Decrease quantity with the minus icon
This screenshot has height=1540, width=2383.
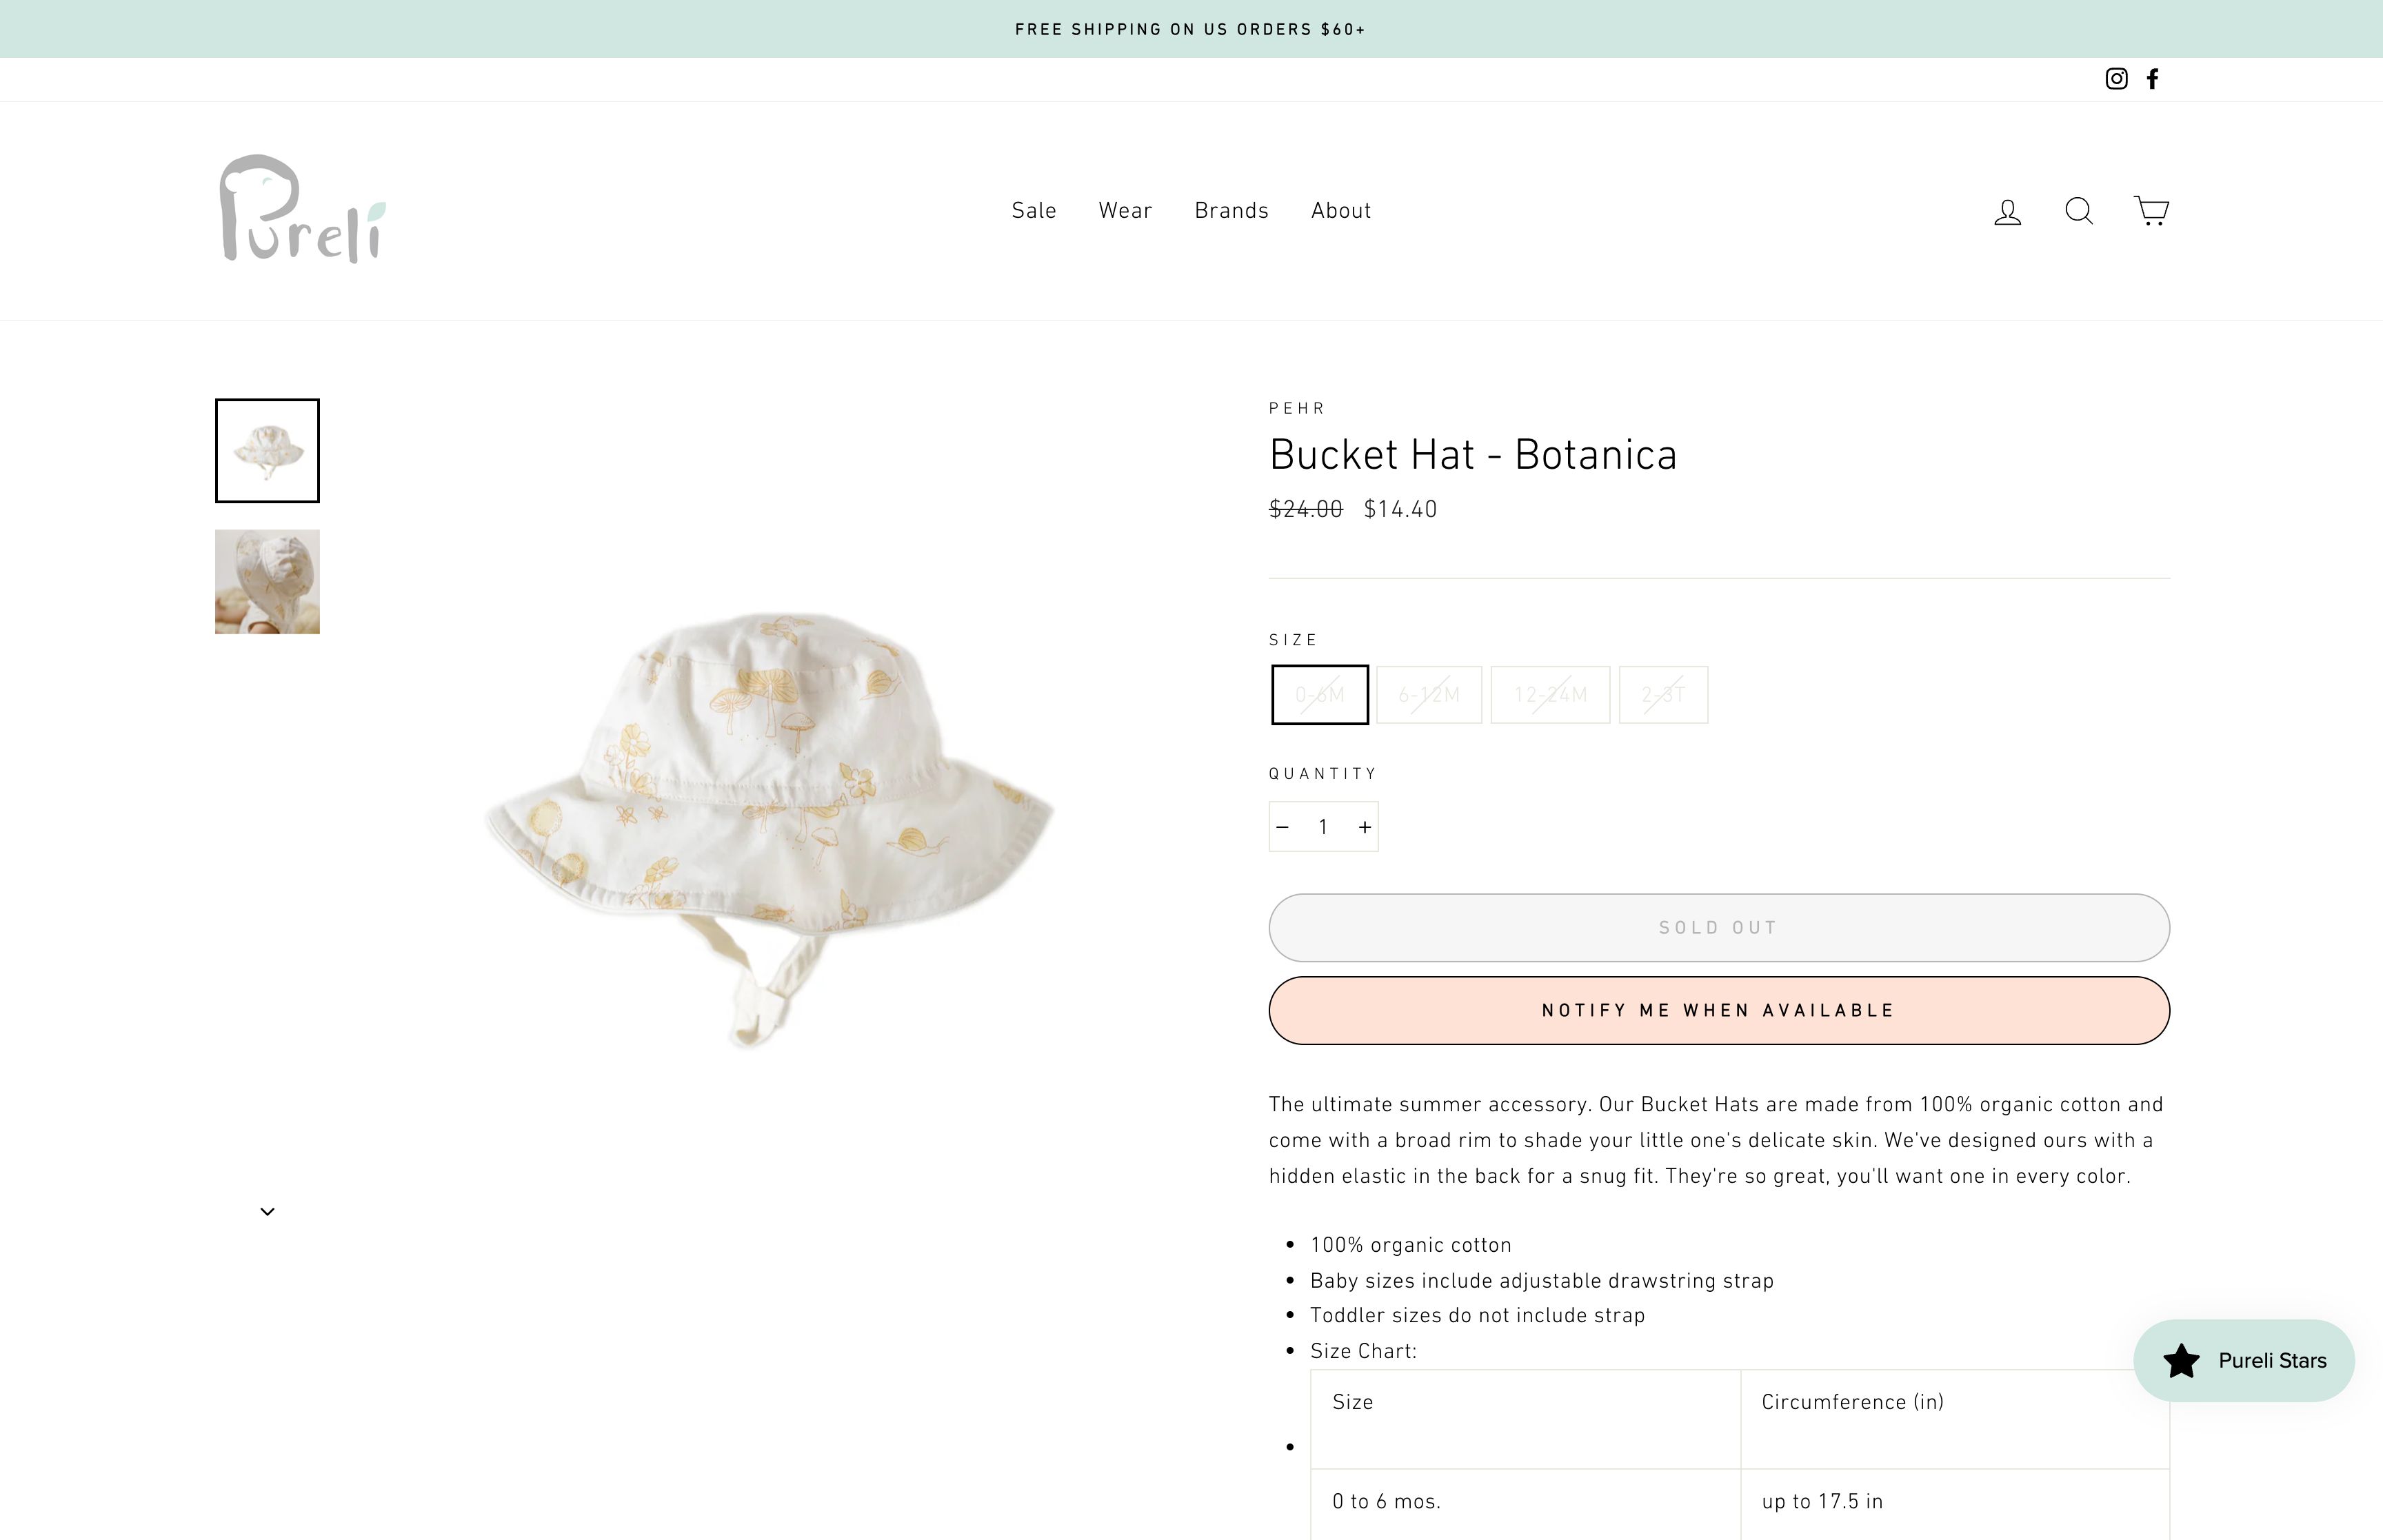(1283, 827)
